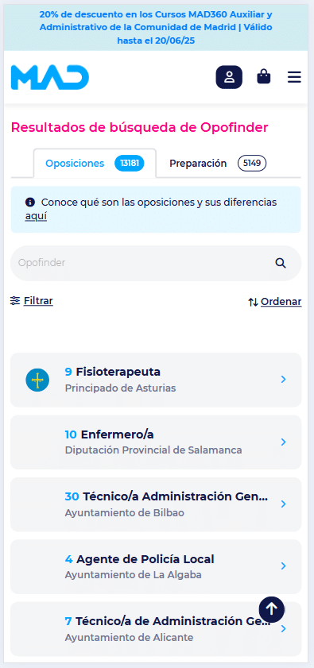Follow the 'aquí' link

(x=36, y=216)
